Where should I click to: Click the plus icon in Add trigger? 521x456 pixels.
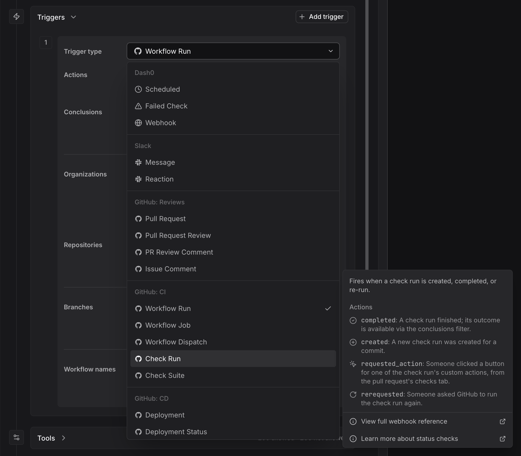click(x=302, y=17)
